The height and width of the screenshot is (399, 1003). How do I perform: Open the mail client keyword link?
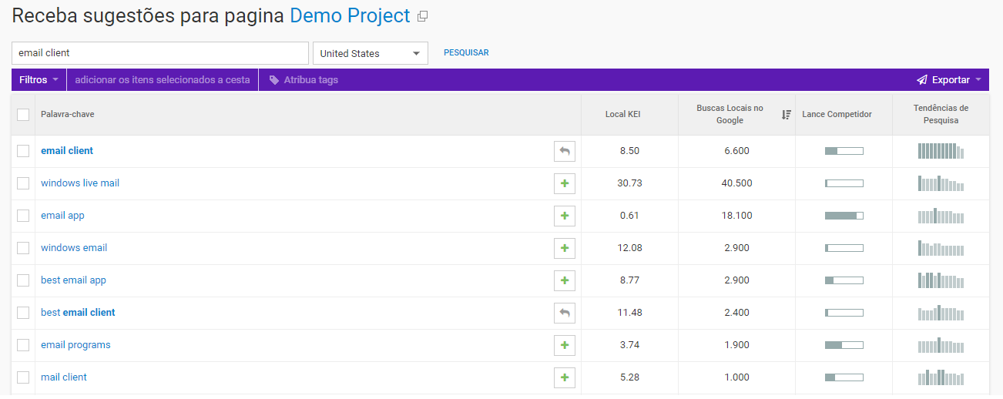[x=64, y=377]
